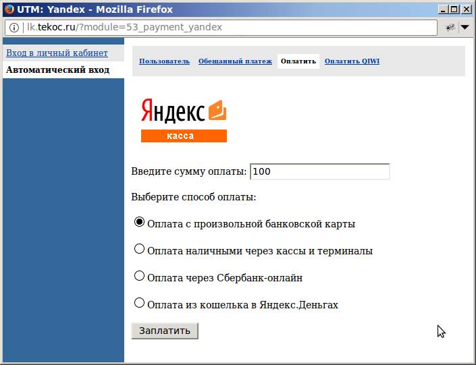This screenshot has height=365, width=476.
Task: Go to the Пользователь tab
Action: 164,61
